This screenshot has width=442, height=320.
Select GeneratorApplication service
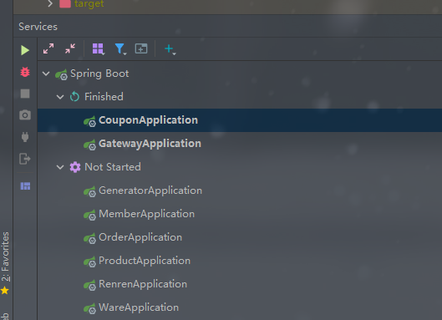[x=150, y=190]
